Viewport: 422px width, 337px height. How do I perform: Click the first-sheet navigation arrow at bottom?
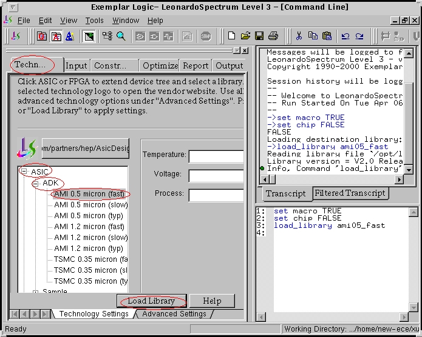[x=15, y=314]
